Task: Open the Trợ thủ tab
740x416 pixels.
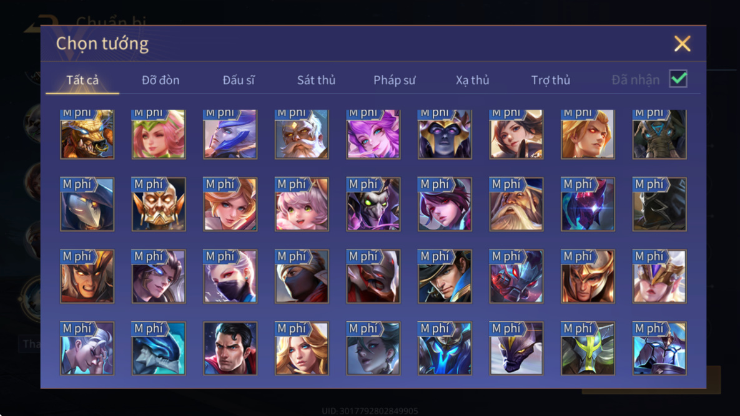Action: click(x=551, y=80)
